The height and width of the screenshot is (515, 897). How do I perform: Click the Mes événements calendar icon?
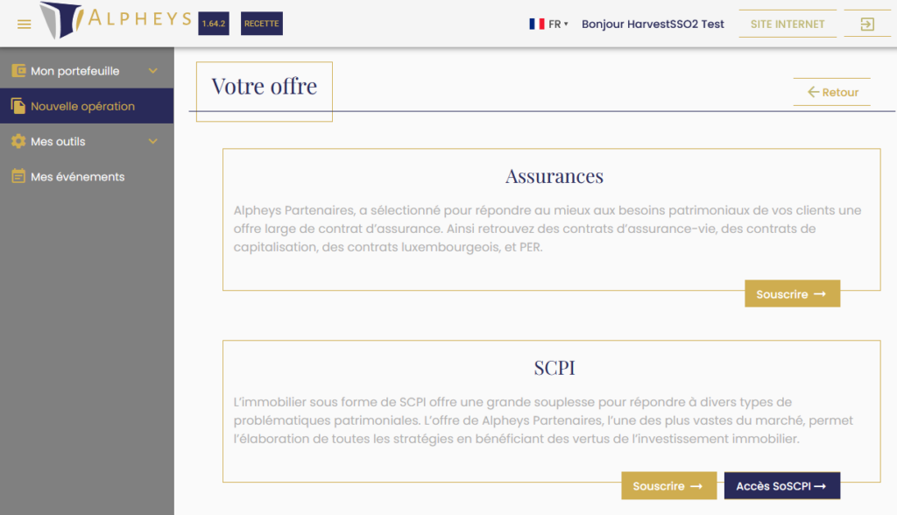click(x=18, y=176)
